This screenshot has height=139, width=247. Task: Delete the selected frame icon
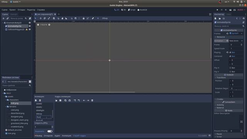92,100
